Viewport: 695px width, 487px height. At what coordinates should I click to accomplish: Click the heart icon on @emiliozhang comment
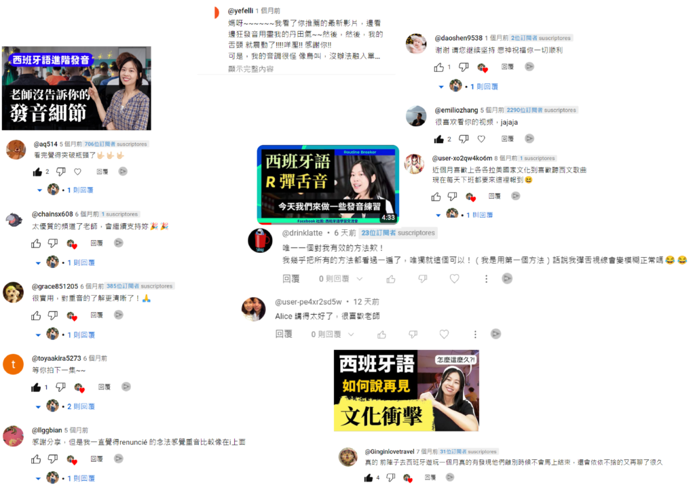[x=481, y=138]
